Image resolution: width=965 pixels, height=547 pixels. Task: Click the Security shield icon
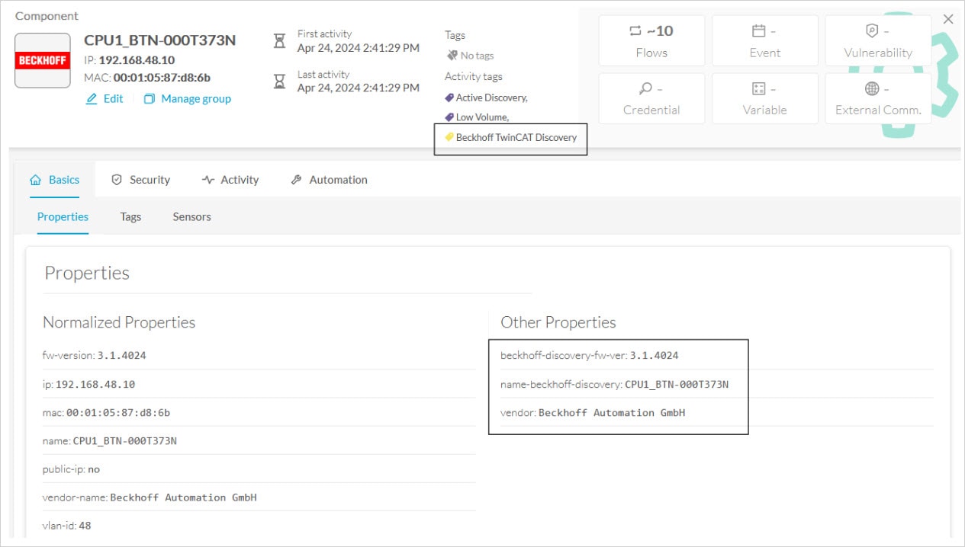coord(117,180)
